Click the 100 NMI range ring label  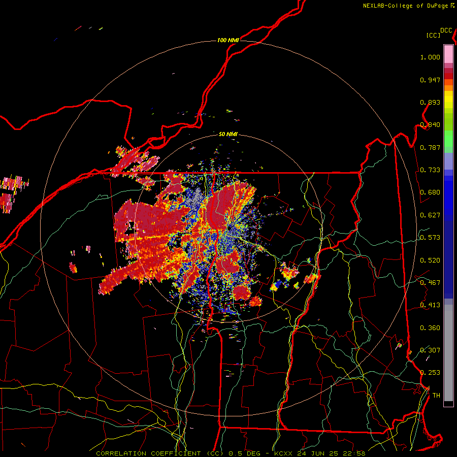click(x=228, y=40)
